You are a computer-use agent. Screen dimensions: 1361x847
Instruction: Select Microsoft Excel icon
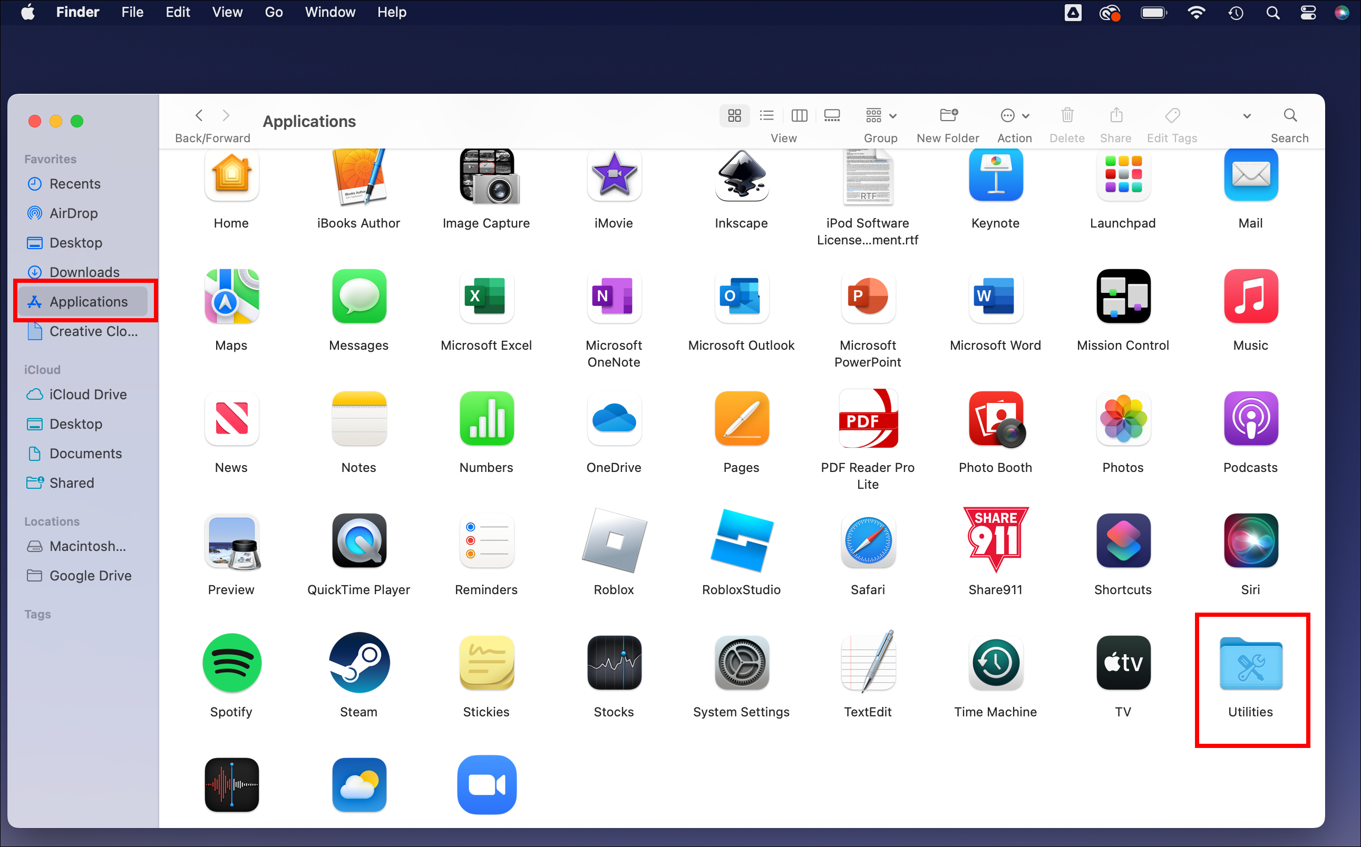487,297
